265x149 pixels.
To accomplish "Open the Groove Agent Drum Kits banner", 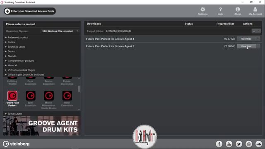I will (x=42, y=126).
